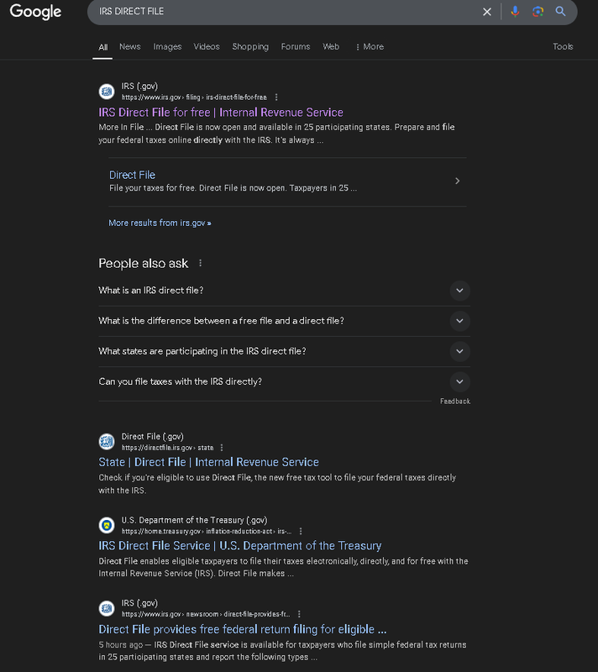Click Direct File (.gov) site favicon
This screenshot has width=598, height=672.
[x=107, y=442]
